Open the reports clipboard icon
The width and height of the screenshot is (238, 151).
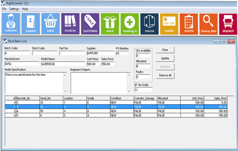coord(189,24)
